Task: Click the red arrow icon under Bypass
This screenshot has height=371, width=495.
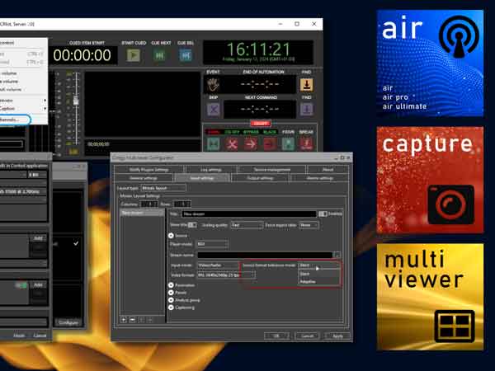Action: click(x=251, y=143)
